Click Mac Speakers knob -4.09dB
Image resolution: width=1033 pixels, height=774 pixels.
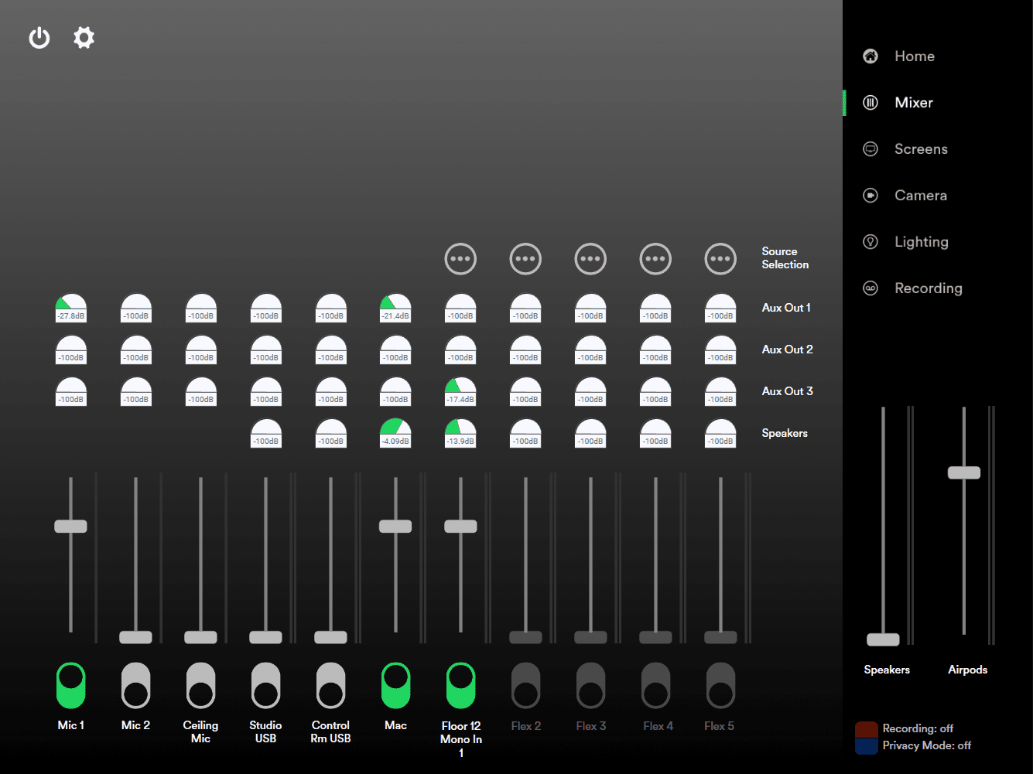(x=395, y=433)
